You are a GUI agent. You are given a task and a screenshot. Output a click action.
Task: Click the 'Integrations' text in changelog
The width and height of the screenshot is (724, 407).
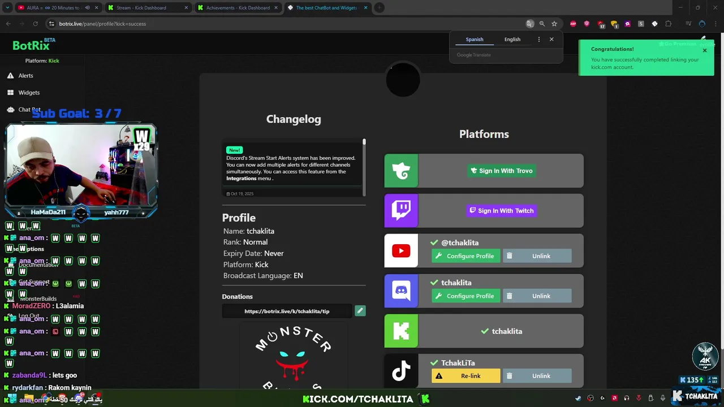pyautogui.click(x=242, y=179)
